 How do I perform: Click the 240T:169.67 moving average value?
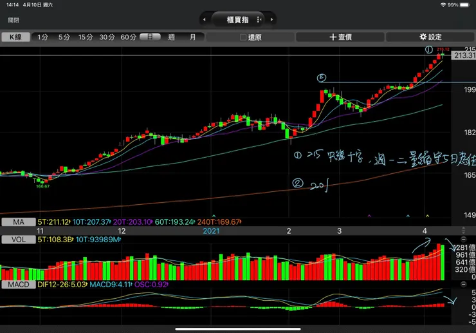tap(219, 222)
